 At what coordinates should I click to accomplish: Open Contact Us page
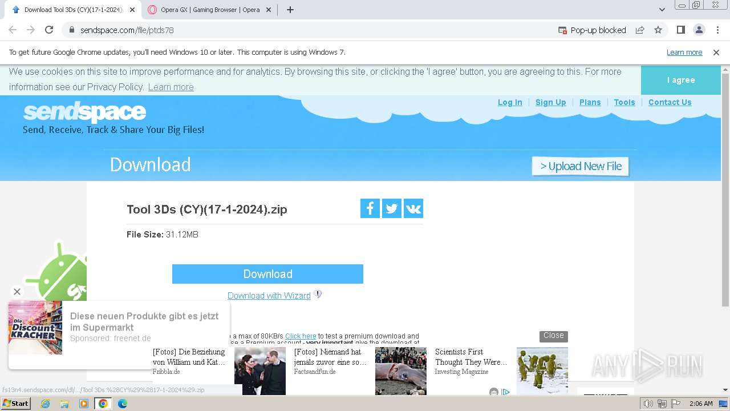(670, 102)
